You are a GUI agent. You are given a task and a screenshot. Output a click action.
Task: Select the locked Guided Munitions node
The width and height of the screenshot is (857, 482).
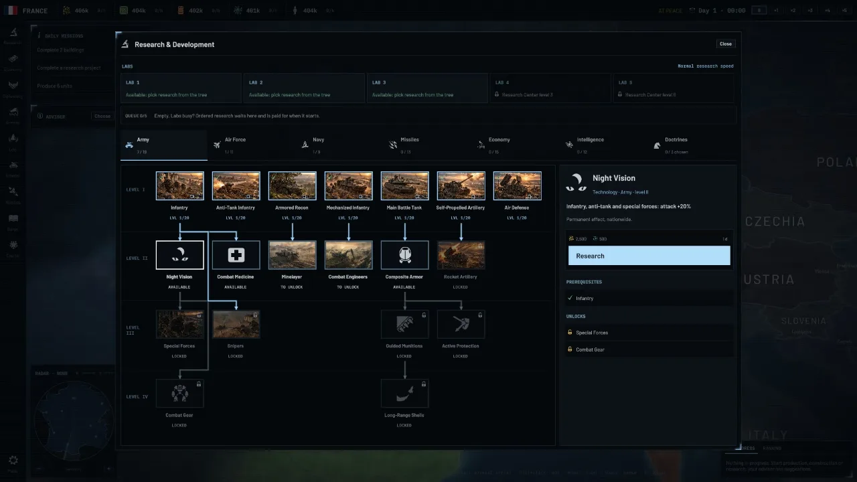point(404,324)
